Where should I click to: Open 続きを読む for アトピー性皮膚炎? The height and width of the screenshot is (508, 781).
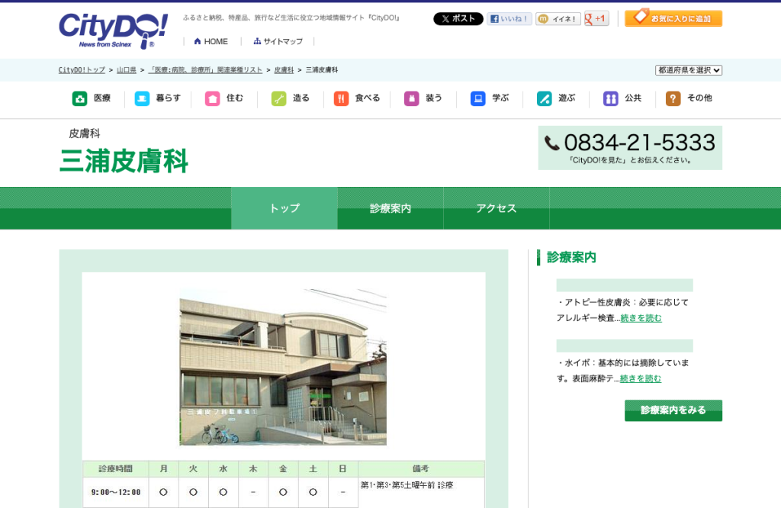[x=641, y=318]
